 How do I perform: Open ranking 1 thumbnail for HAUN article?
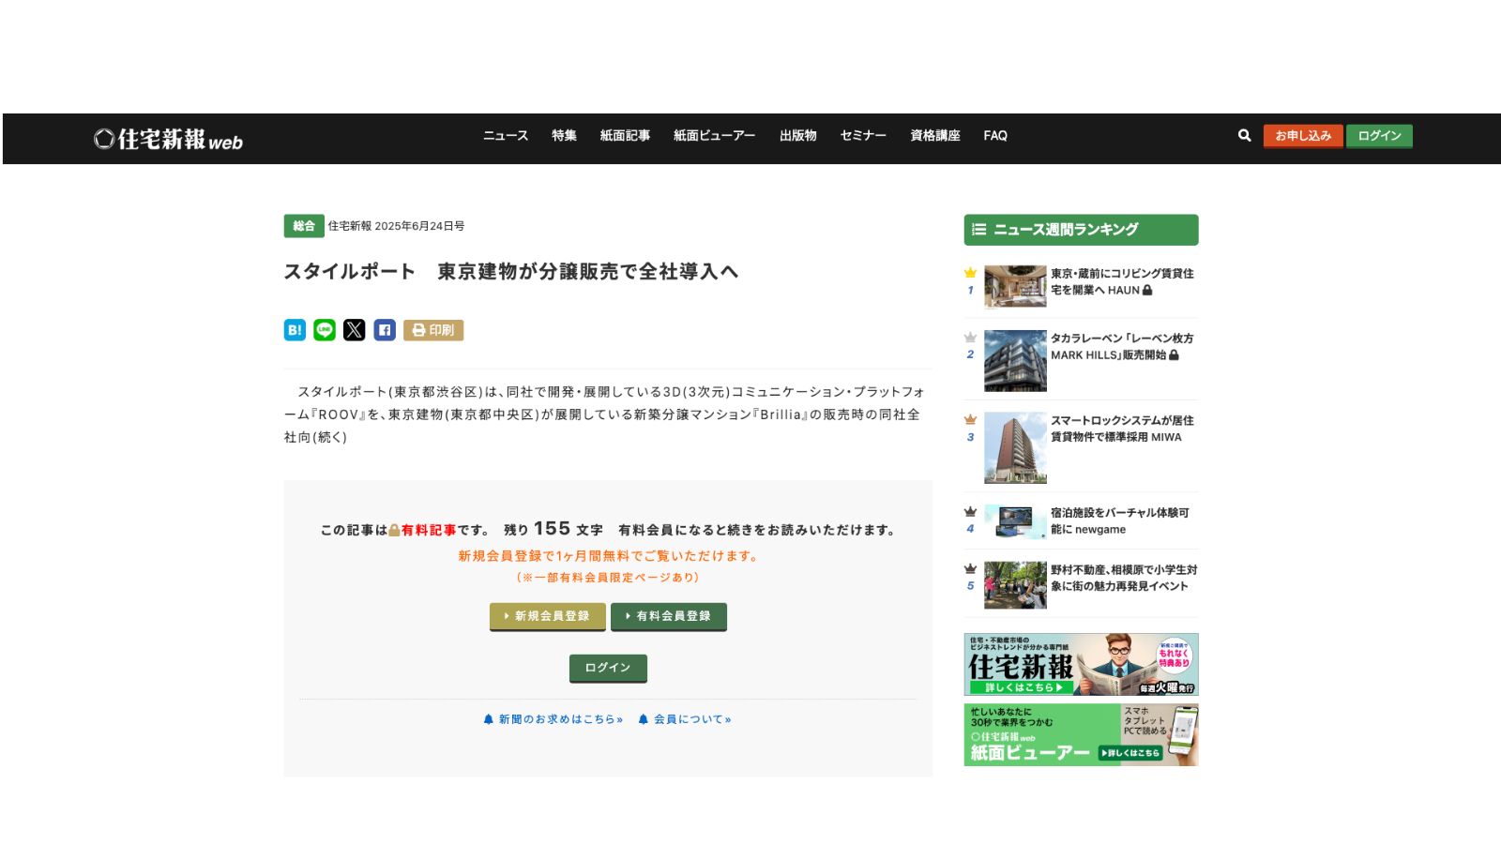[x=1015, y=286]
